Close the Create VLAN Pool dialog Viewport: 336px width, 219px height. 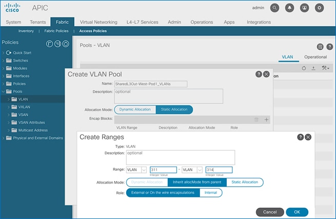(266, 74)
